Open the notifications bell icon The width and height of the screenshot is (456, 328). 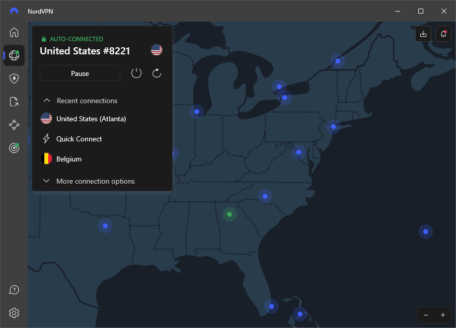pos(443,34)
